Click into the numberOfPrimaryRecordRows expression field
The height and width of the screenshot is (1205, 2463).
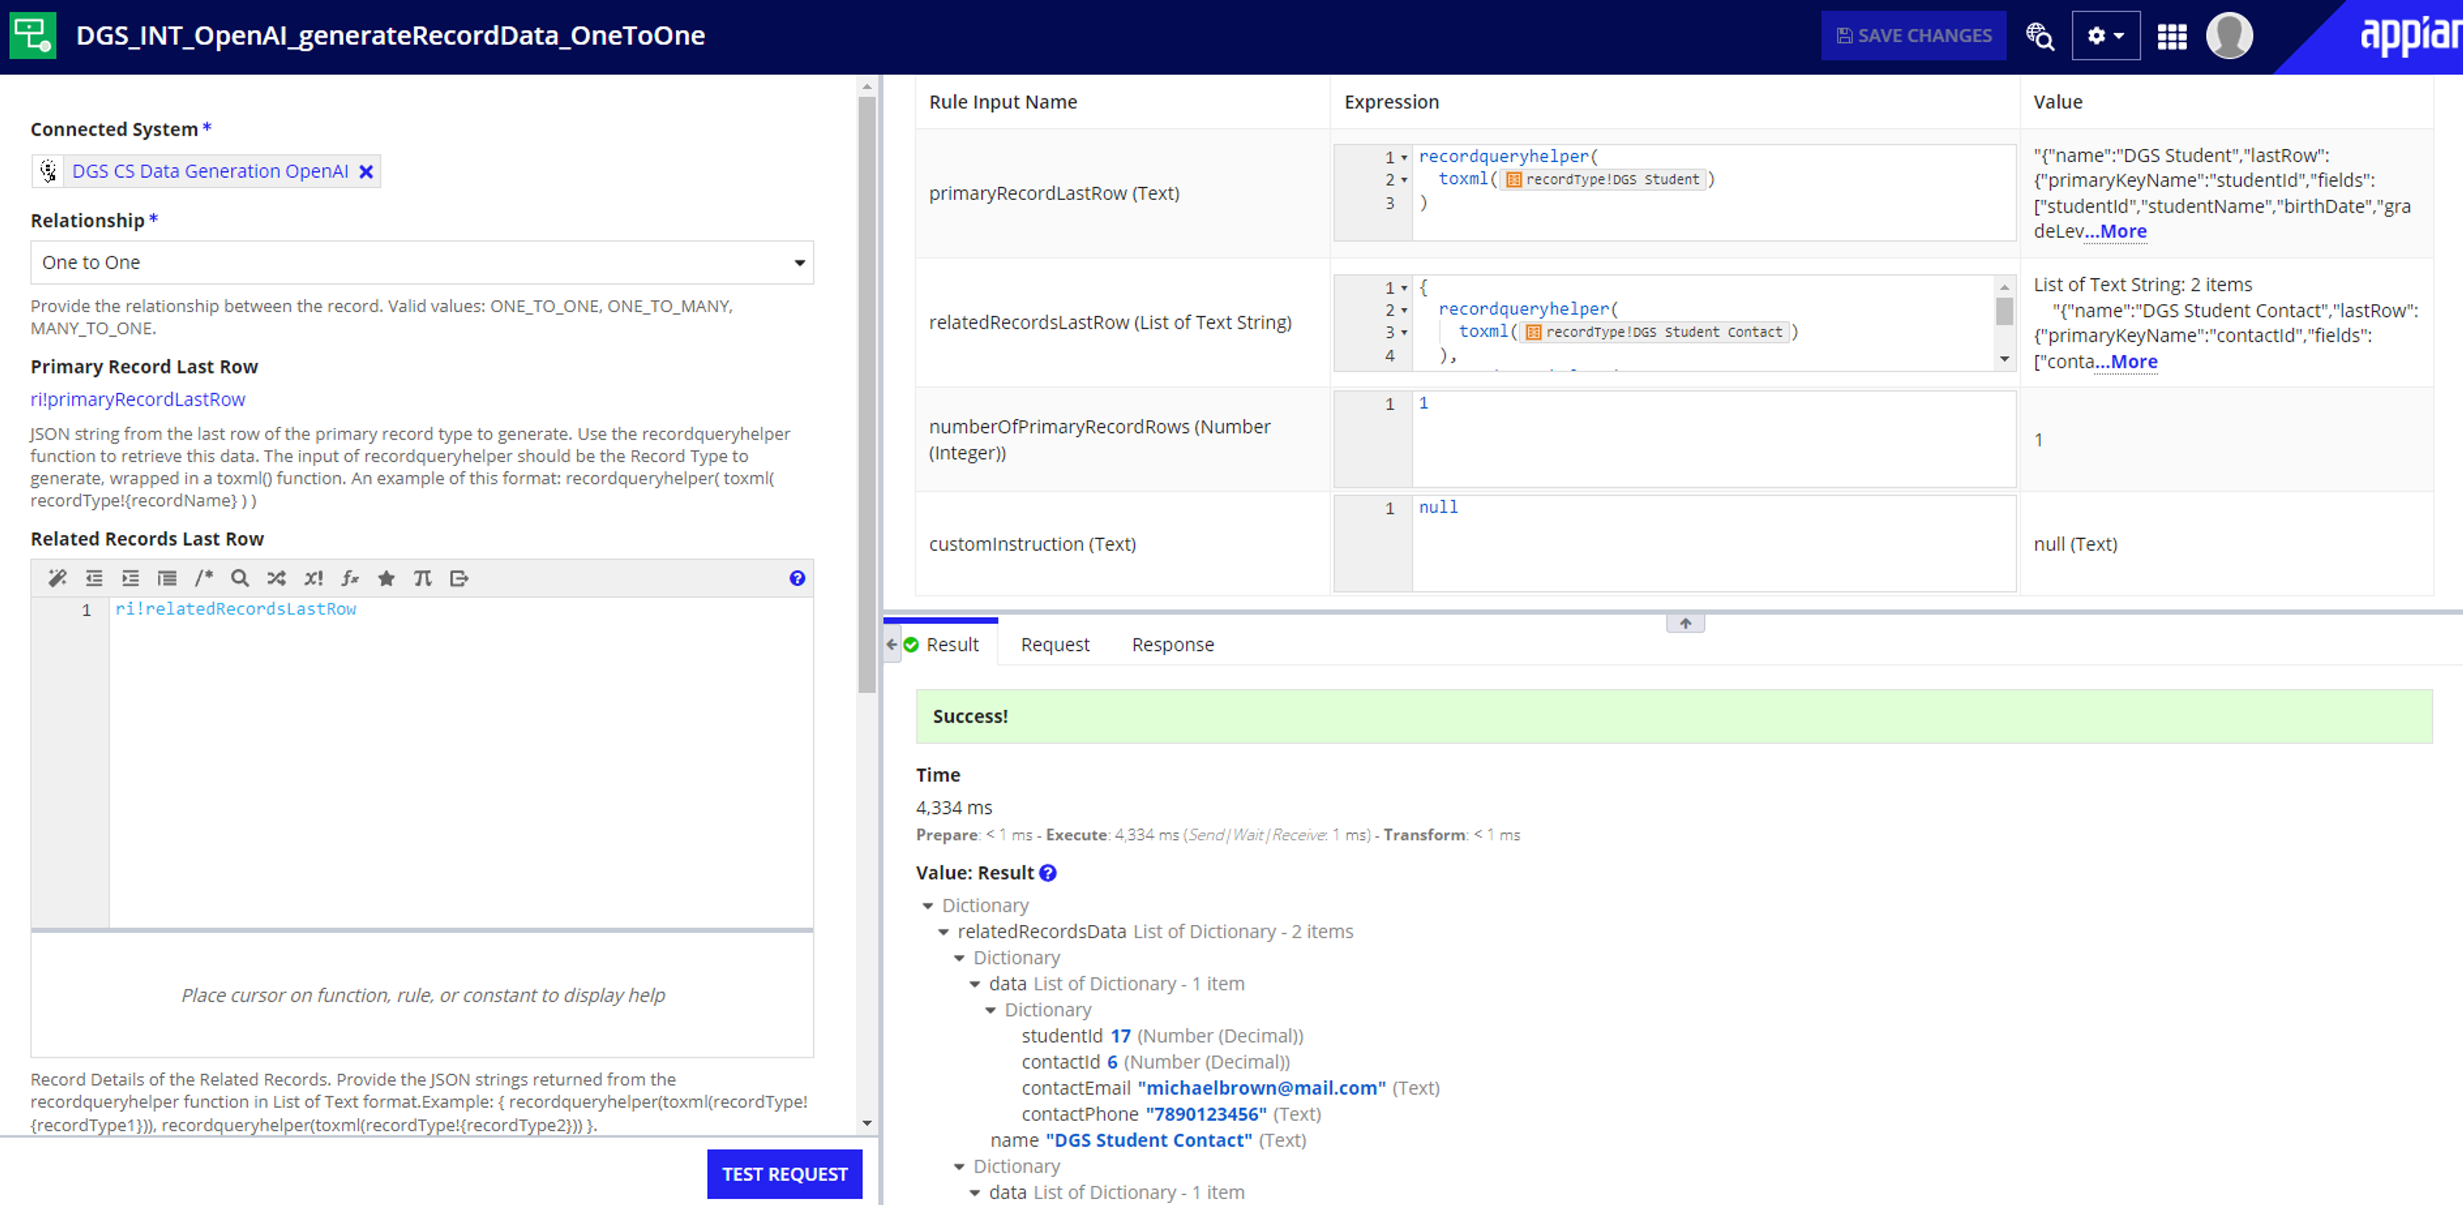click(1713, 438)
